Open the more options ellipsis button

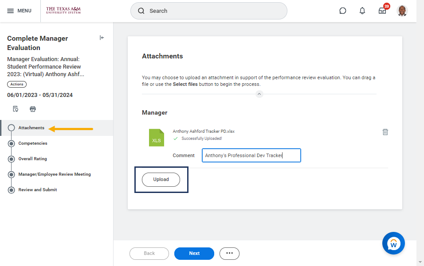229,253
